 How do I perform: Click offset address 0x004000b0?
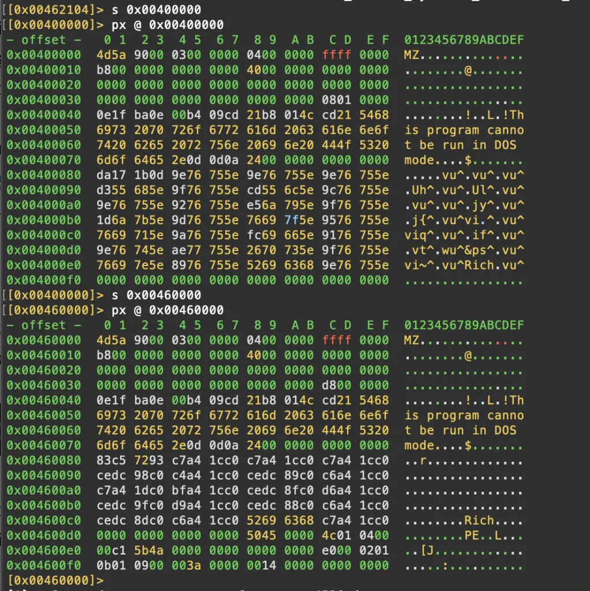pos(44,220)
